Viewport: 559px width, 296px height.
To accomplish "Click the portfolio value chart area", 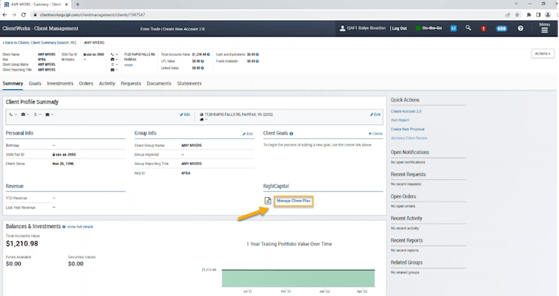I will [298, 278].
